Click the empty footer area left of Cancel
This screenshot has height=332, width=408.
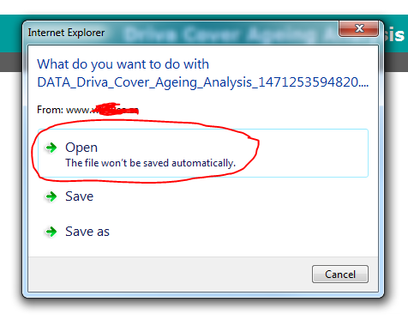(170, 275)
